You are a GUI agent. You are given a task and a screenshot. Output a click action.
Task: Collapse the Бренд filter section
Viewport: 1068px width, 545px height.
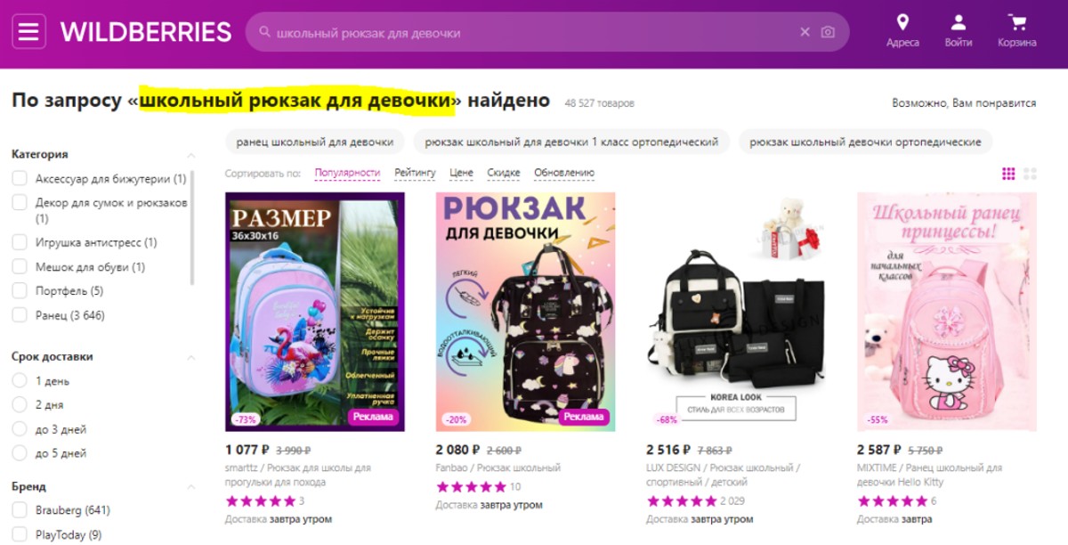190,487
